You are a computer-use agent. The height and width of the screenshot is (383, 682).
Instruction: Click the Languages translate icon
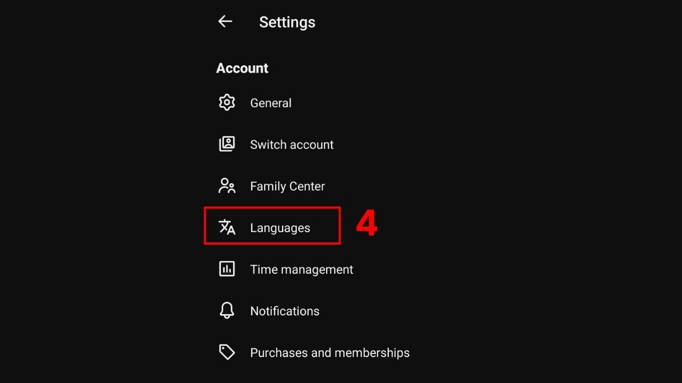227,228
